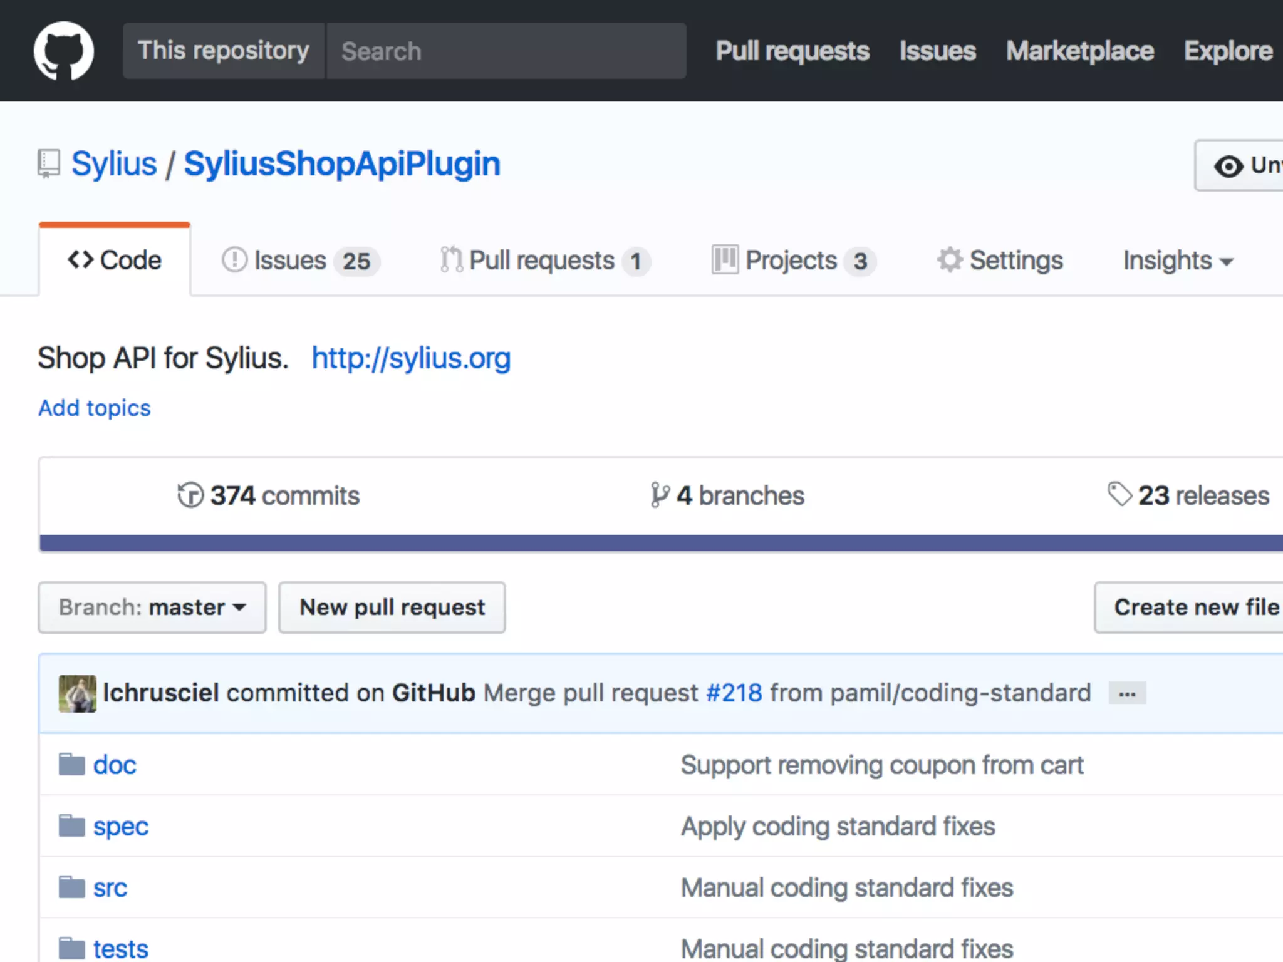Image resolution: width=1283 pixels, height=962 pixels.
Task: Open the Insights dropdown menu
Action: point(1177,261)
